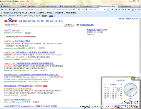Click the green Go button in address bar
The image size is (141, 109).
(x=74, y=9)
